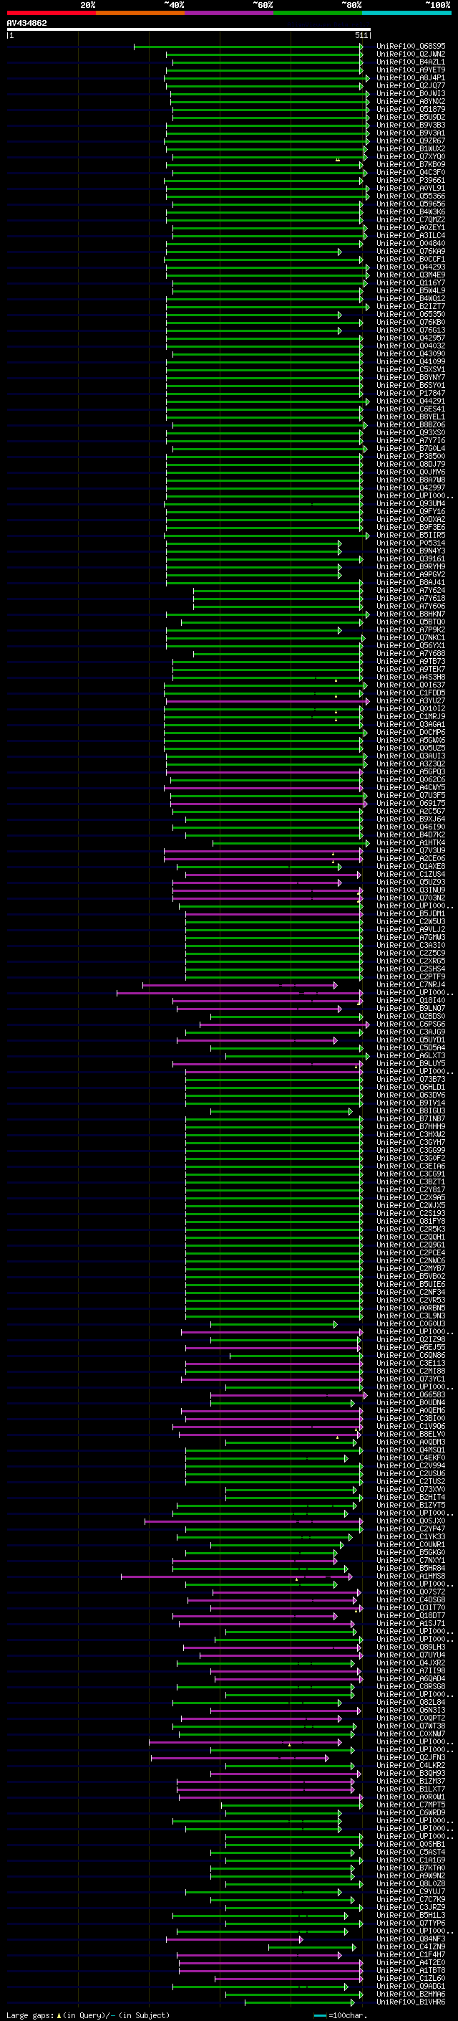Click UniRef100_A4T2E0 label
Image resolution: width=458 pixels, height=2021 pixels.
click(411, 1962)
